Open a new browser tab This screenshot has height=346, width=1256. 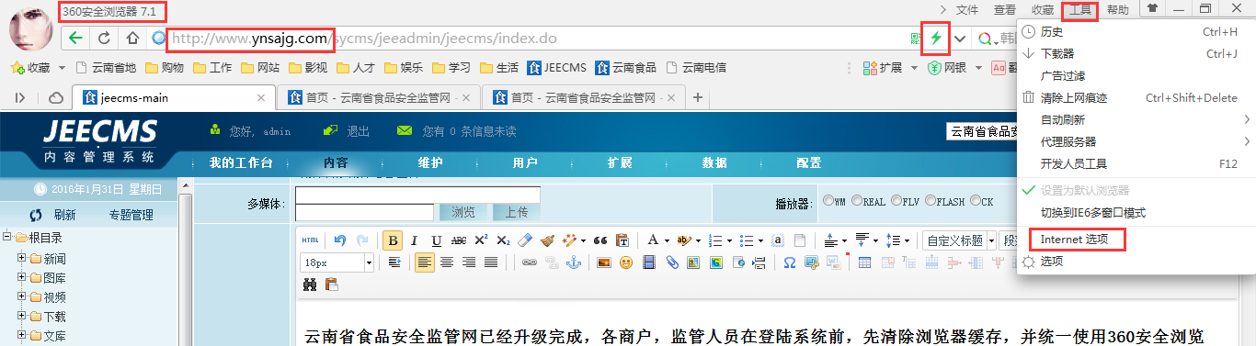point(697,97)
